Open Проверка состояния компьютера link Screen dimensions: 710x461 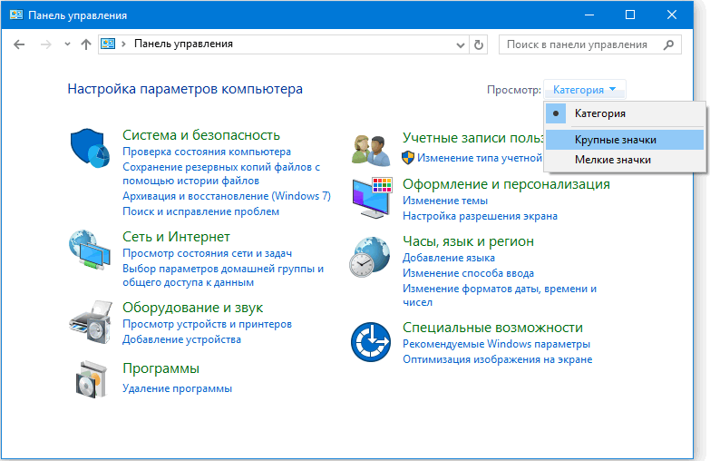207,152
